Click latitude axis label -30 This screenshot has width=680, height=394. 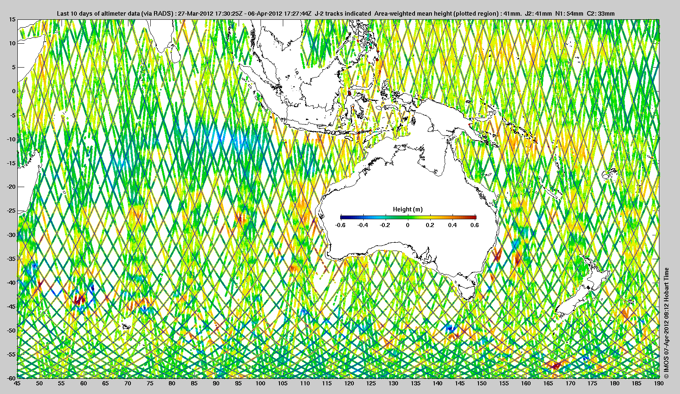12,235
